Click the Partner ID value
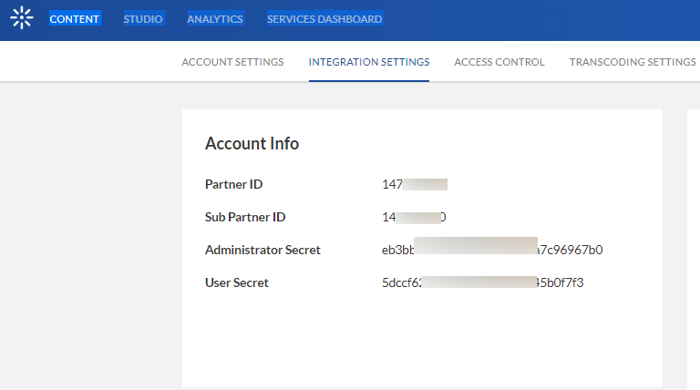 (x=415, y=184)
